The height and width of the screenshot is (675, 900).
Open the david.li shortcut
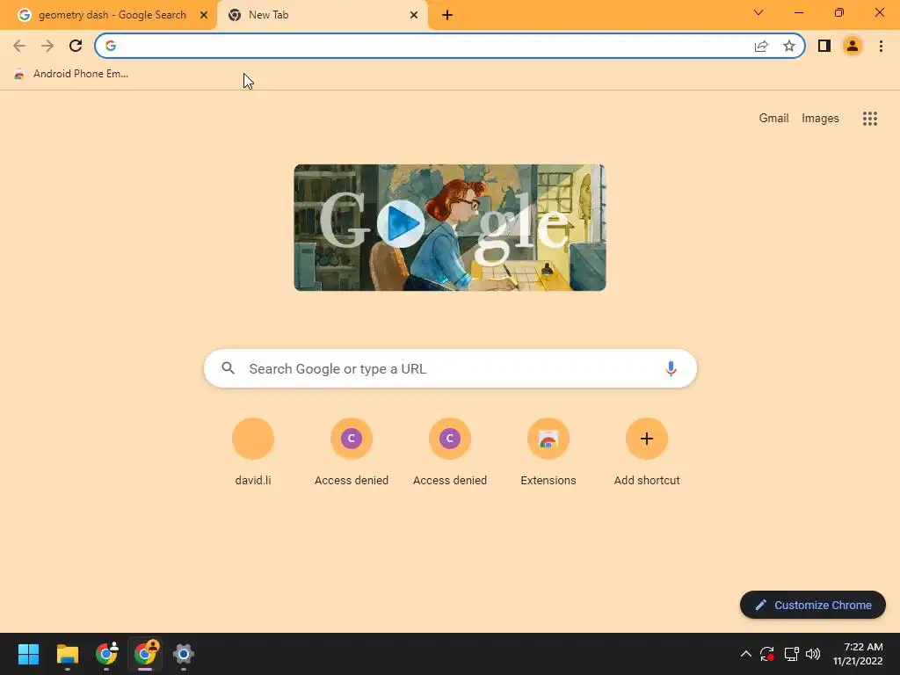(x=252, y=452)
